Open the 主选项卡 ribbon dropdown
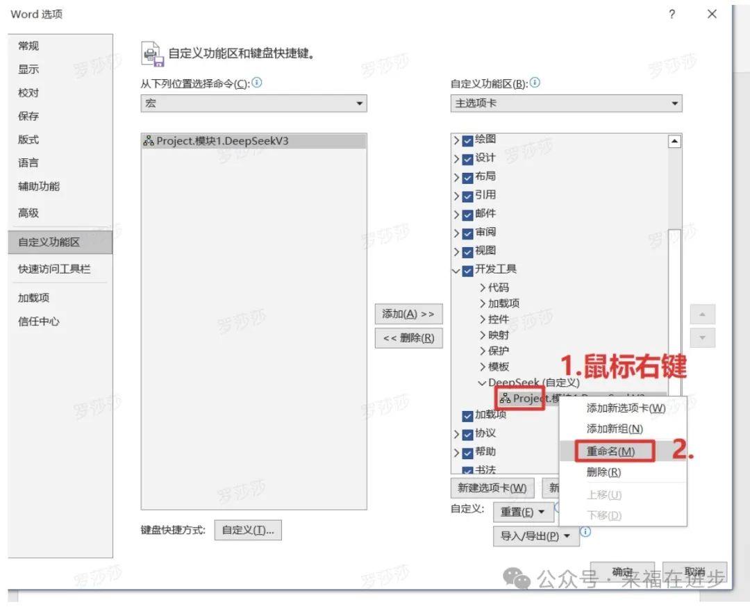The height and width of the screenshot is (609, 750). pyautogui.click(x=567, y=103)
